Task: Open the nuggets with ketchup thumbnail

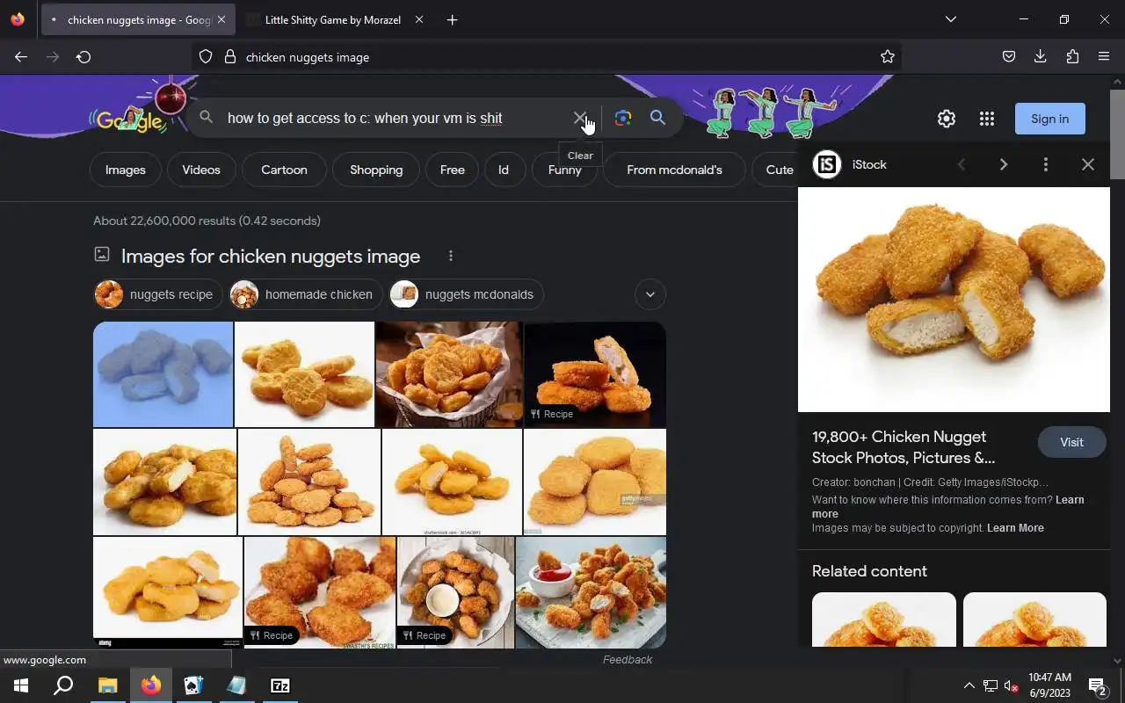Action: [x=591, y=592]
